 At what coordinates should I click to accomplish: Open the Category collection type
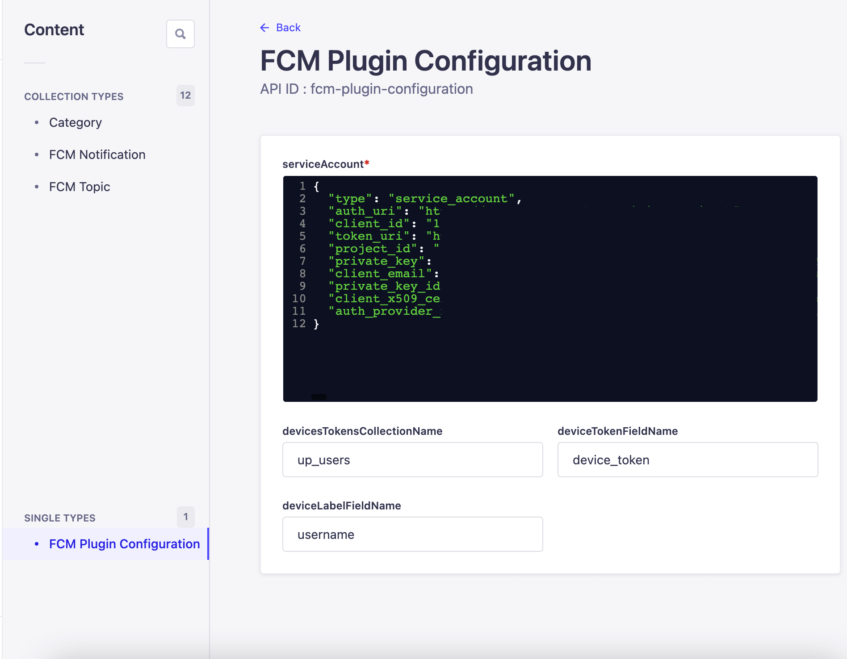point(75,122)
